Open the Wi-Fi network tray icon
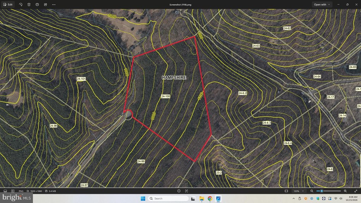Image resolution: width=361 pixels, height=203 pixels. point(336,198)
